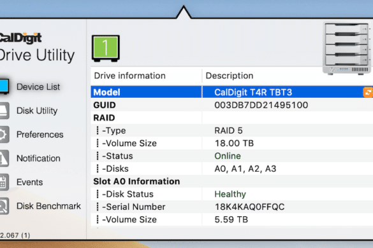Select the Model row label
The image size is (373, 248).
[x=107, y=92]
